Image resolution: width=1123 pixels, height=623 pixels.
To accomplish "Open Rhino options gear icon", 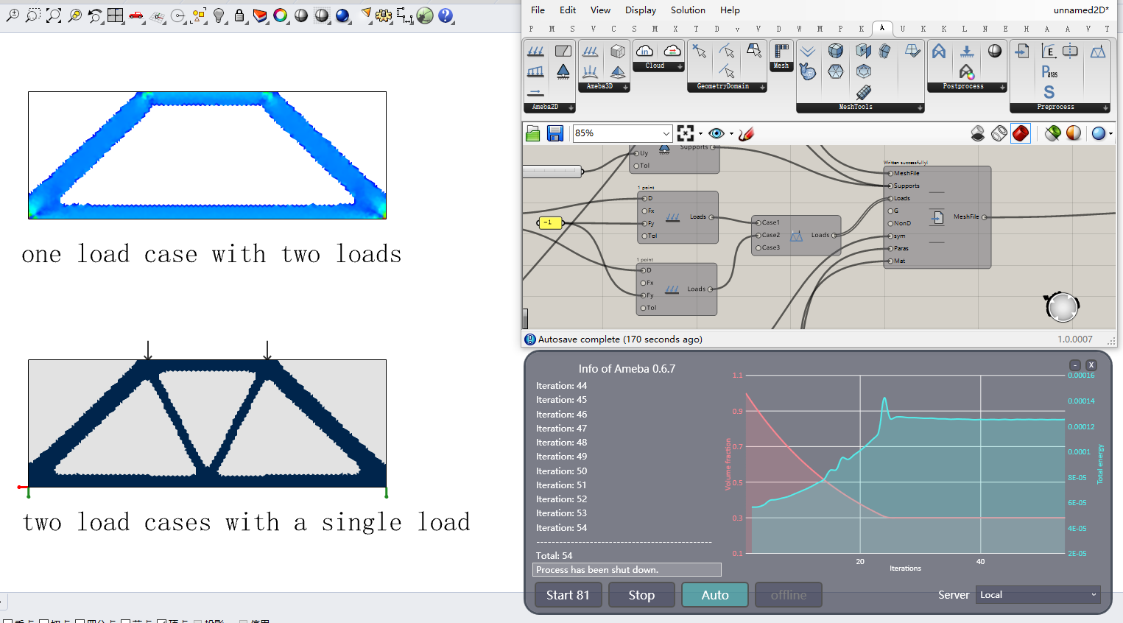I will 384,15.
